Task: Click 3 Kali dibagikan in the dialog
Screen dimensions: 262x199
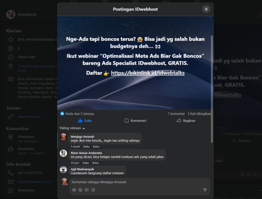Action: pyautogui.click(x=199, y=114)
